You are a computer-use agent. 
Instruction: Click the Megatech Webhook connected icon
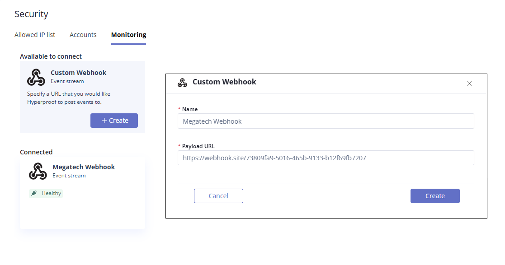(38, 171)
